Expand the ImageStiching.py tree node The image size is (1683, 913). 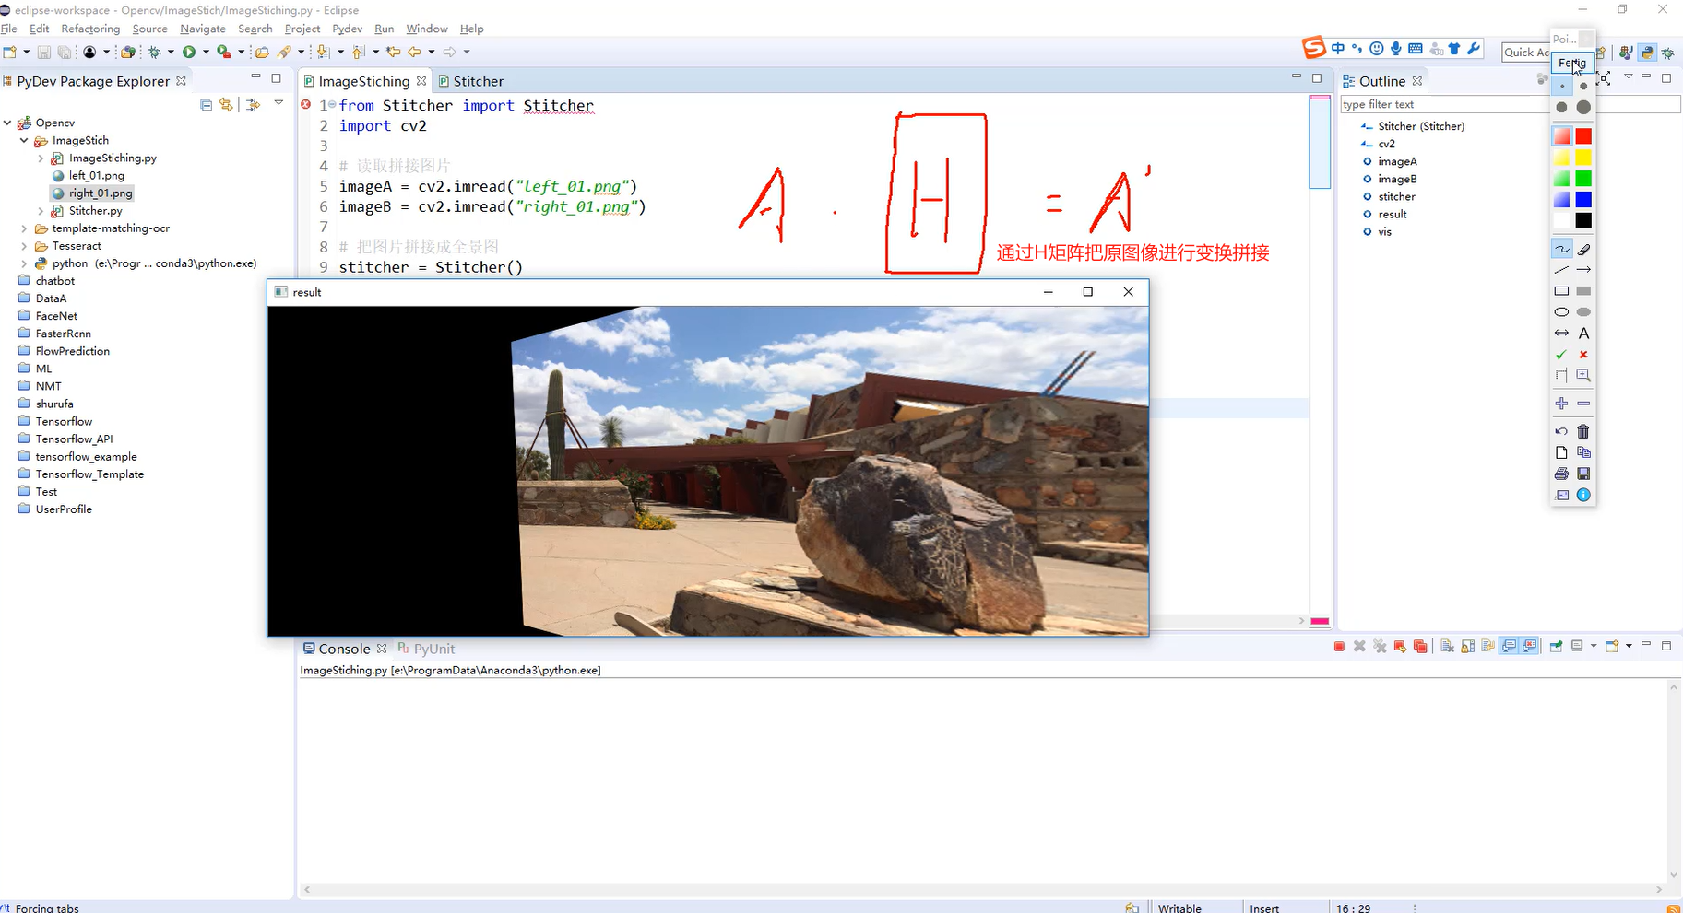(x=41, y=158)
